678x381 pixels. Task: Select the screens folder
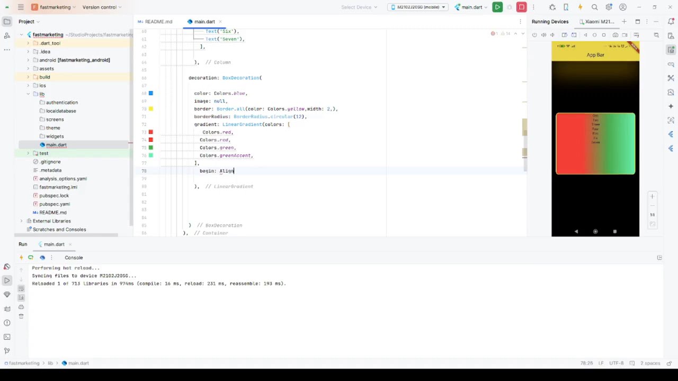pyautogui.click(x=55, y=119)
